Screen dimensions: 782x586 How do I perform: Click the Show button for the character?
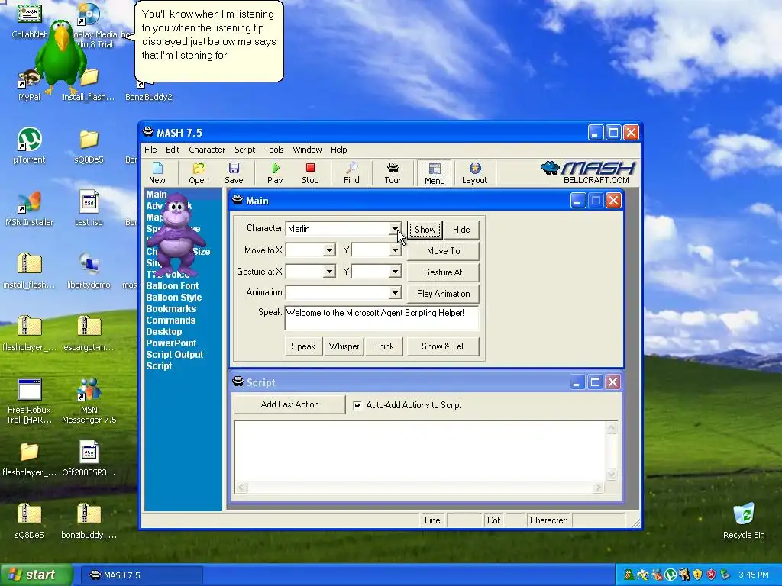[x=425, y=229]
